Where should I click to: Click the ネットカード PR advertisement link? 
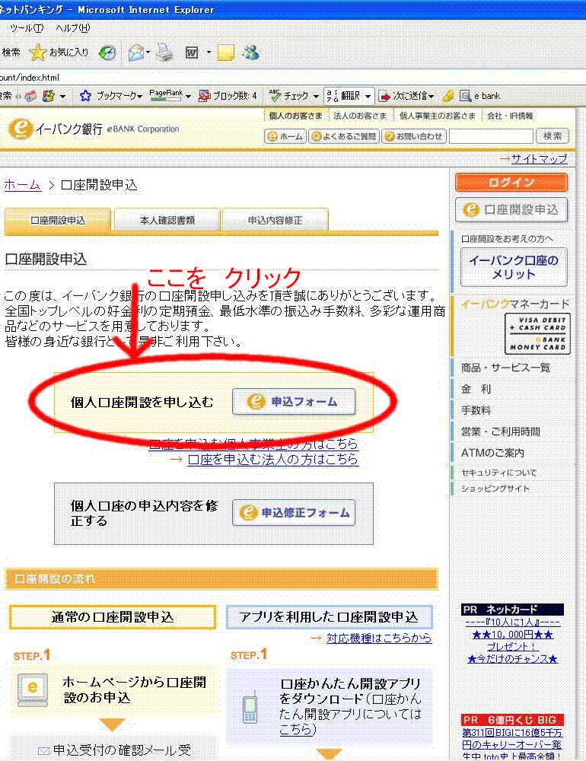[x=513, y=640]
